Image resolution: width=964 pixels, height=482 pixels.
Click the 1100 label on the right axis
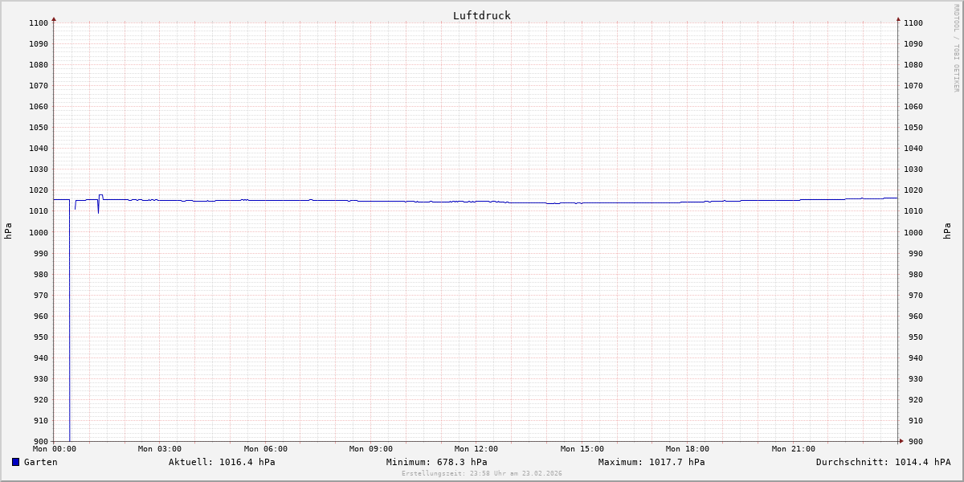click(x=913, y=23)
